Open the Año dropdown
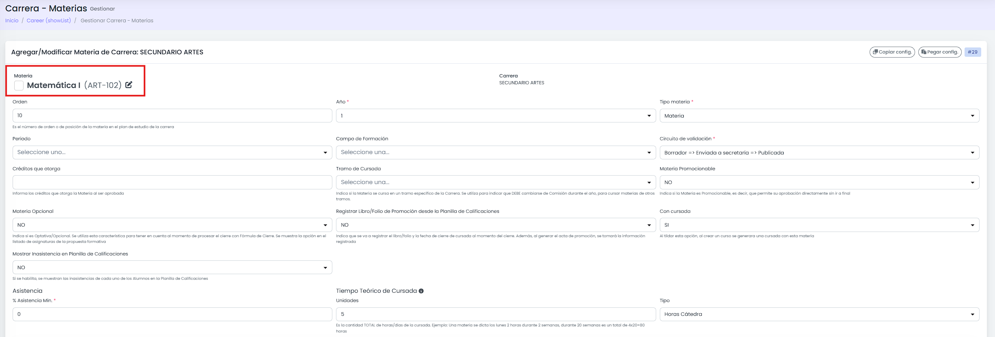This screenshot has height=337, width=995. click(495, 116)
